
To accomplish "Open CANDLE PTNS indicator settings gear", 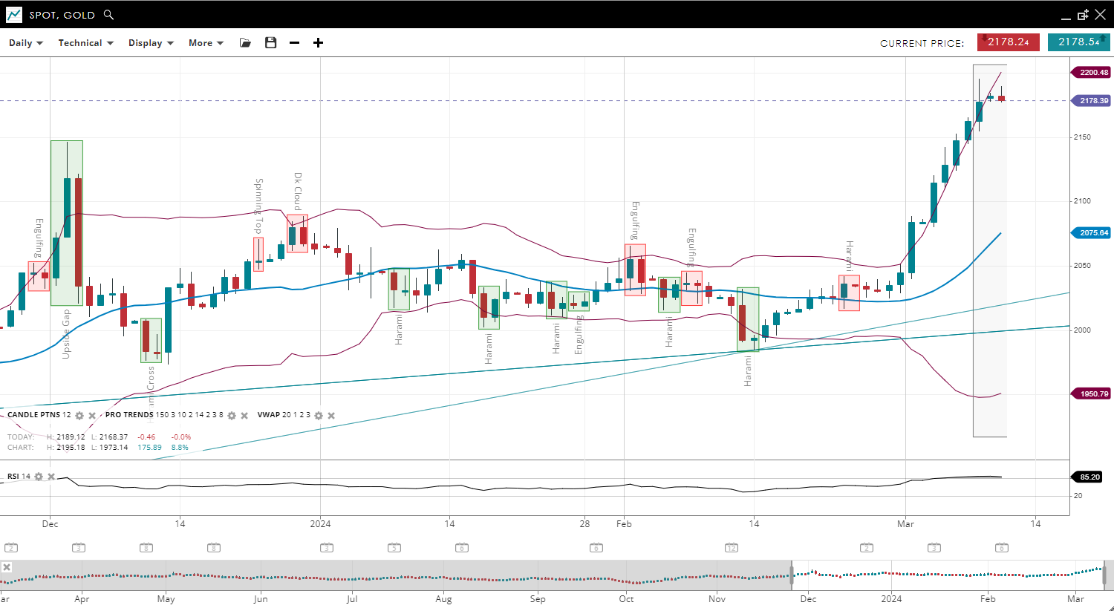I will [79, 416].
